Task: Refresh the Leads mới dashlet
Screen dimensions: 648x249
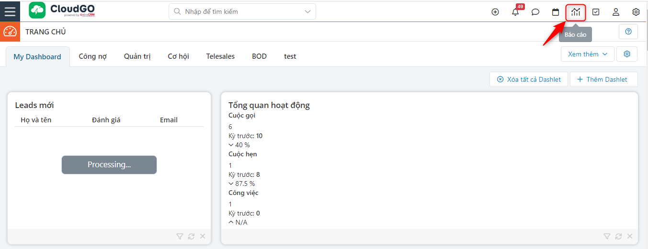Action: [191, 236]
